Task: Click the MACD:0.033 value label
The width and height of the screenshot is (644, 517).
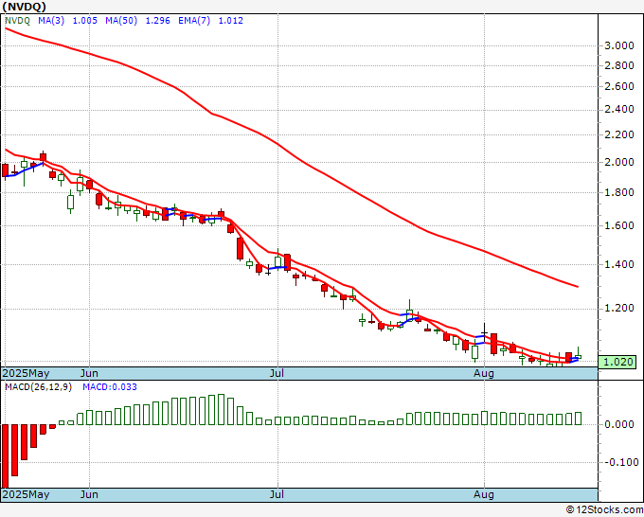Action: click(110, 387)
